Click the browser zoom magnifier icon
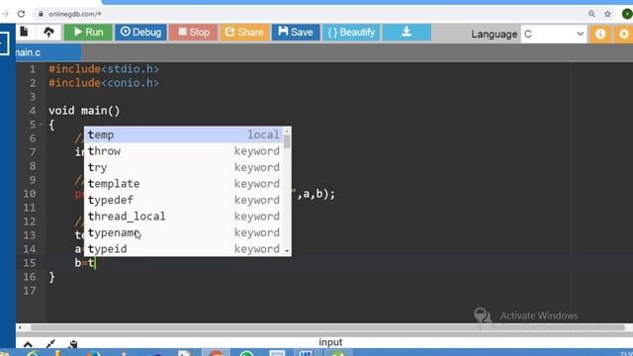The width and height of the screenshot is (633, 356). [x=591, y=14]
